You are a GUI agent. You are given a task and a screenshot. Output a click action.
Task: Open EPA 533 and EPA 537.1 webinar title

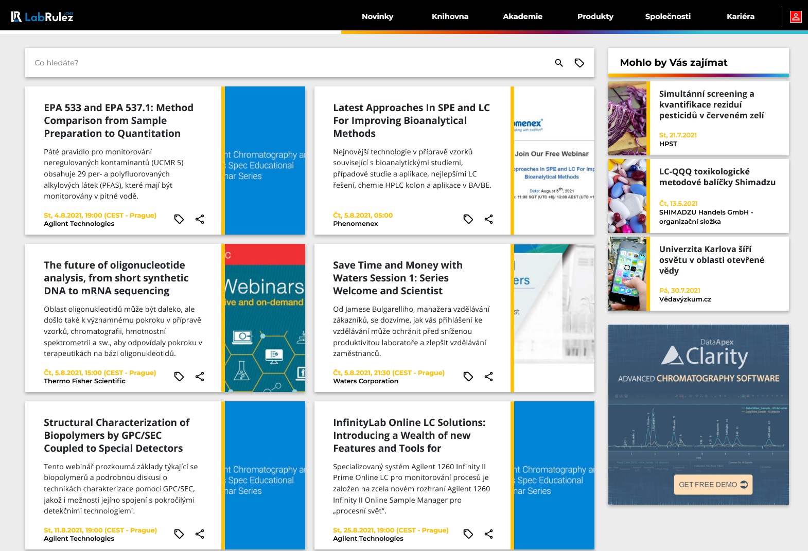point(118,120)
